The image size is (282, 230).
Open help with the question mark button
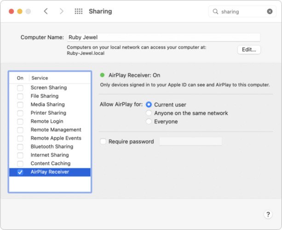(268, 214)
